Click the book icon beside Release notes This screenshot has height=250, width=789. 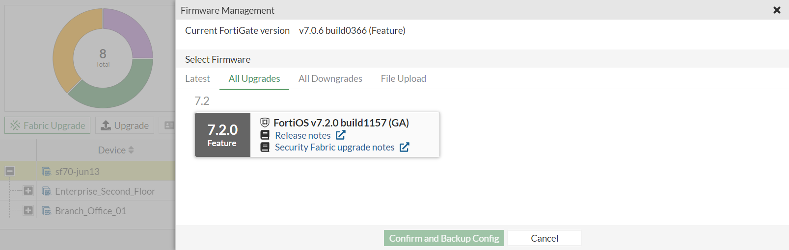click(265, 135)
